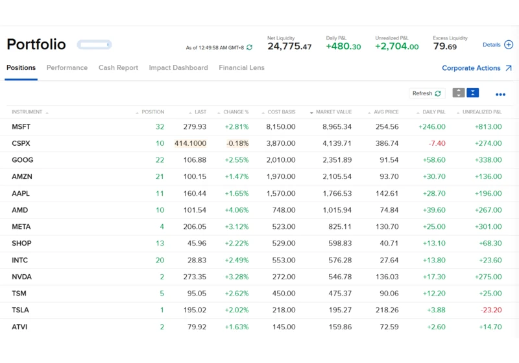Switch to the Financial Lens tab
The height and width of the screenshot is (363, 519).
click(x=241, y=68)
